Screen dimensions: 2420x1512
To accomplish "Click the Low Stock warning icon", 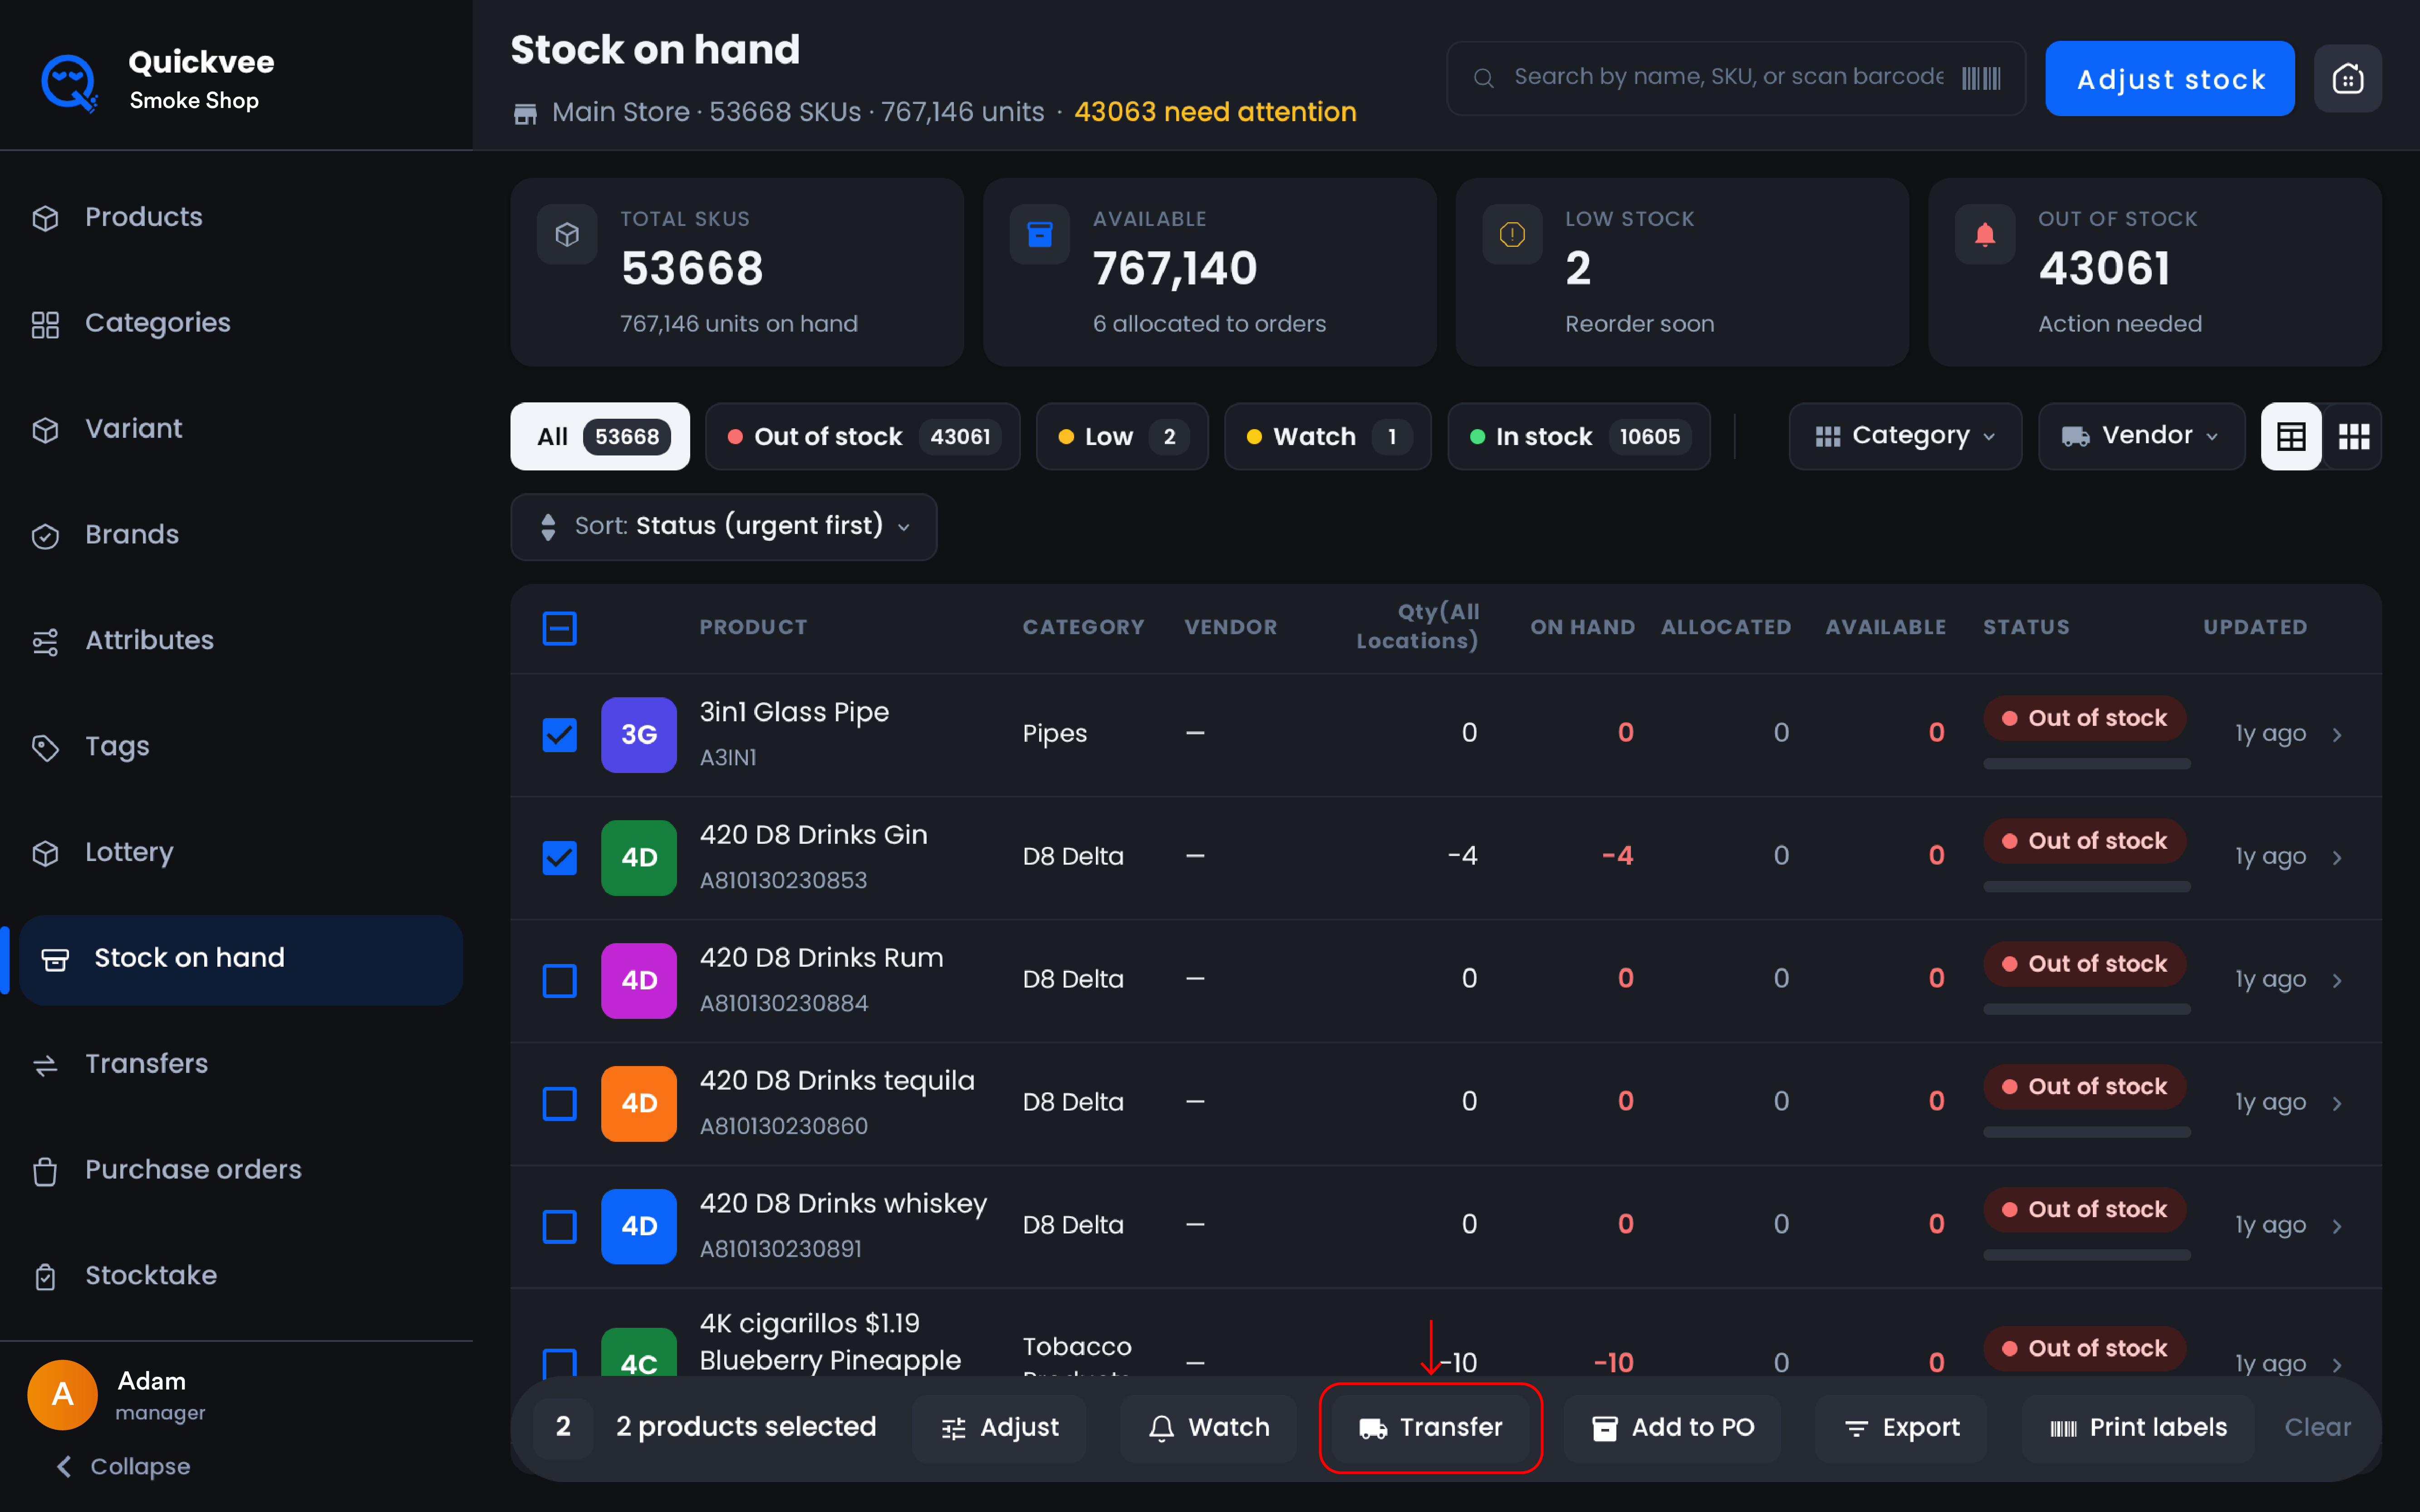I will (x=1512, y=235).
